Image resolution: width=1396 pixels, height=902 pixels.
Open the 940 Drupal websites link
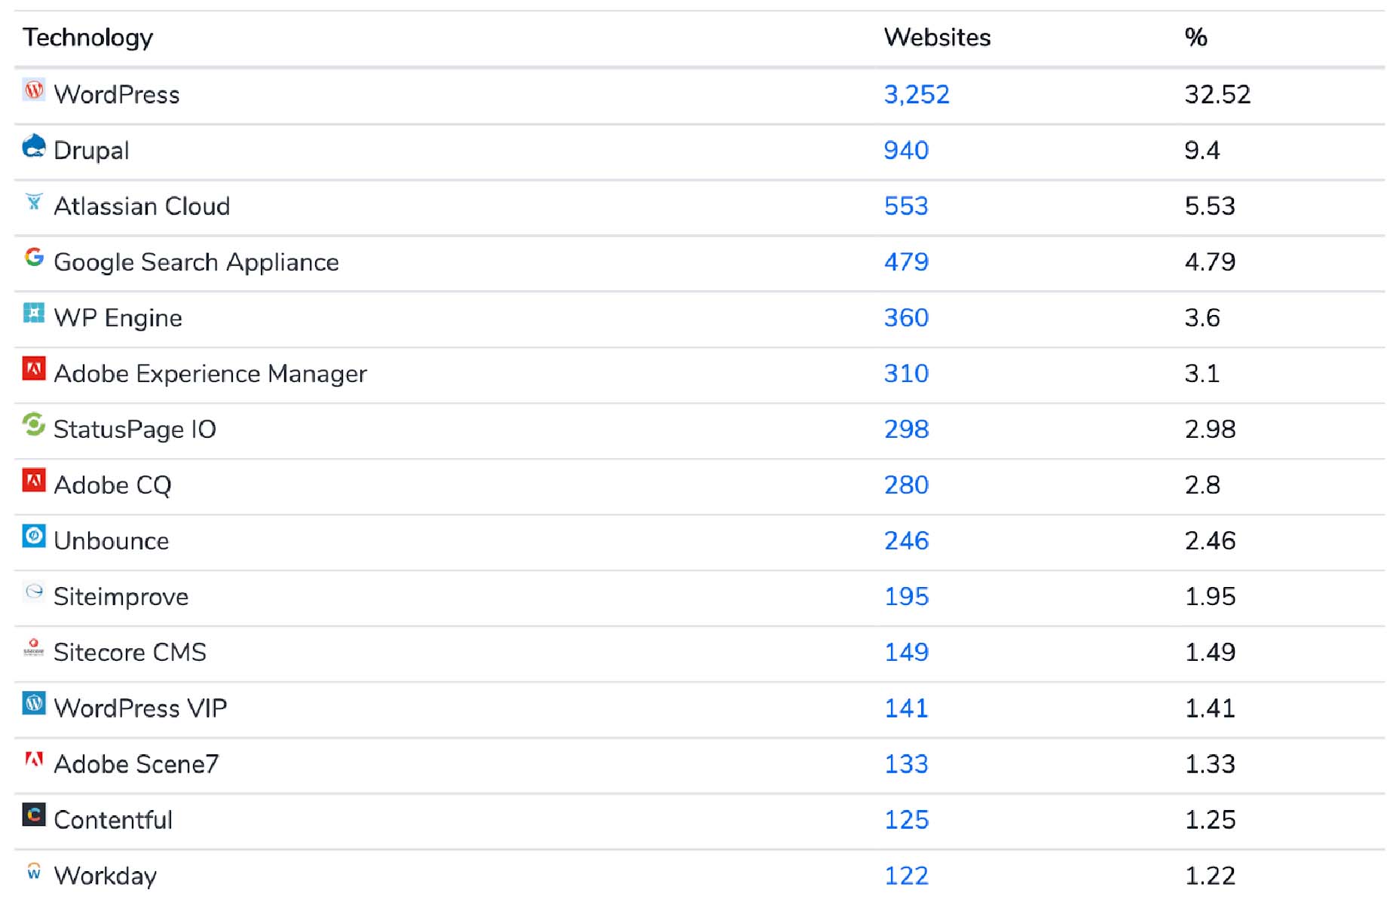905,151
